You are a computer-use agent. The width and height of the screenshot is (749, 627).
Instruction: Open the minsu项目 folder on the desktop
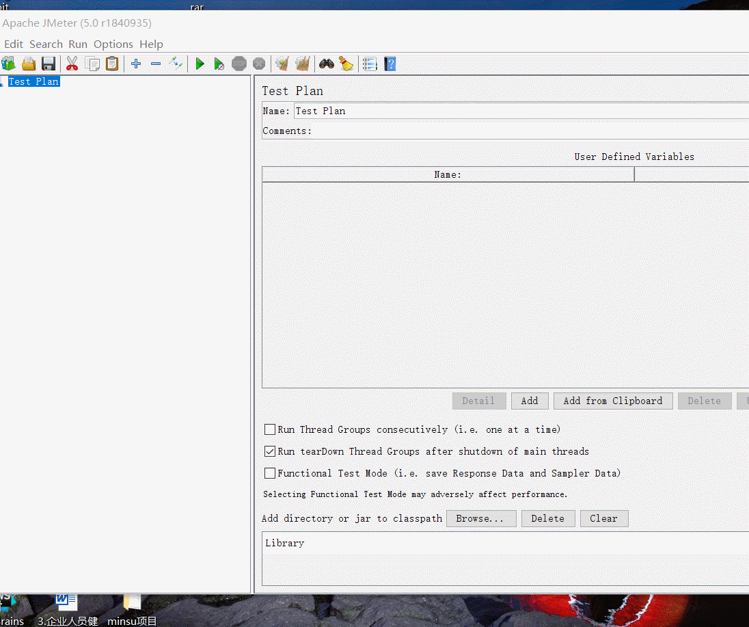132,611
